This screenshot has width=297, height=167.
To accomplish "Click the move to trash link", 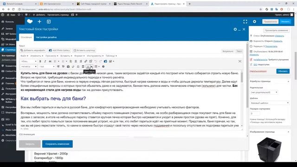I will click(x=258, y=71).
